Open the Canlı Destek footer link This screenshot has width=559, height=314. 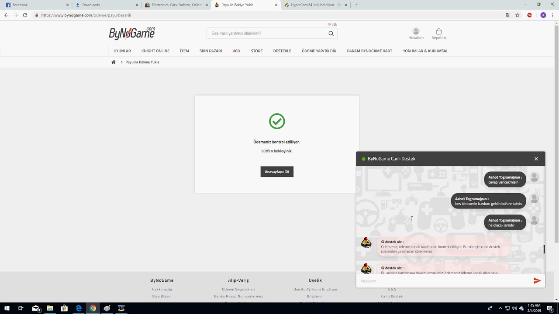click(x=392, y=296)
